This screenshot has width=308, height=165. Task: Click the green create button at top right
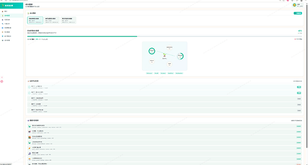[x=298, y=13]
